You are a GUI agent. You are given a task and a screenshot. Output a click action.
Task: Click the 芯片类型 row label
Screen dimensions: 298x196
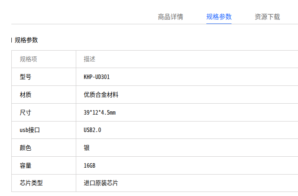(31, 183)
